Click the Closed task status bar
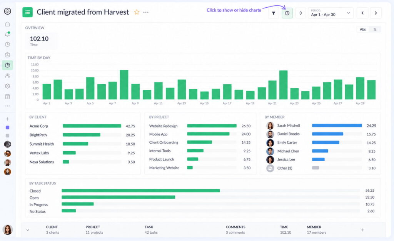 (141, 191)
